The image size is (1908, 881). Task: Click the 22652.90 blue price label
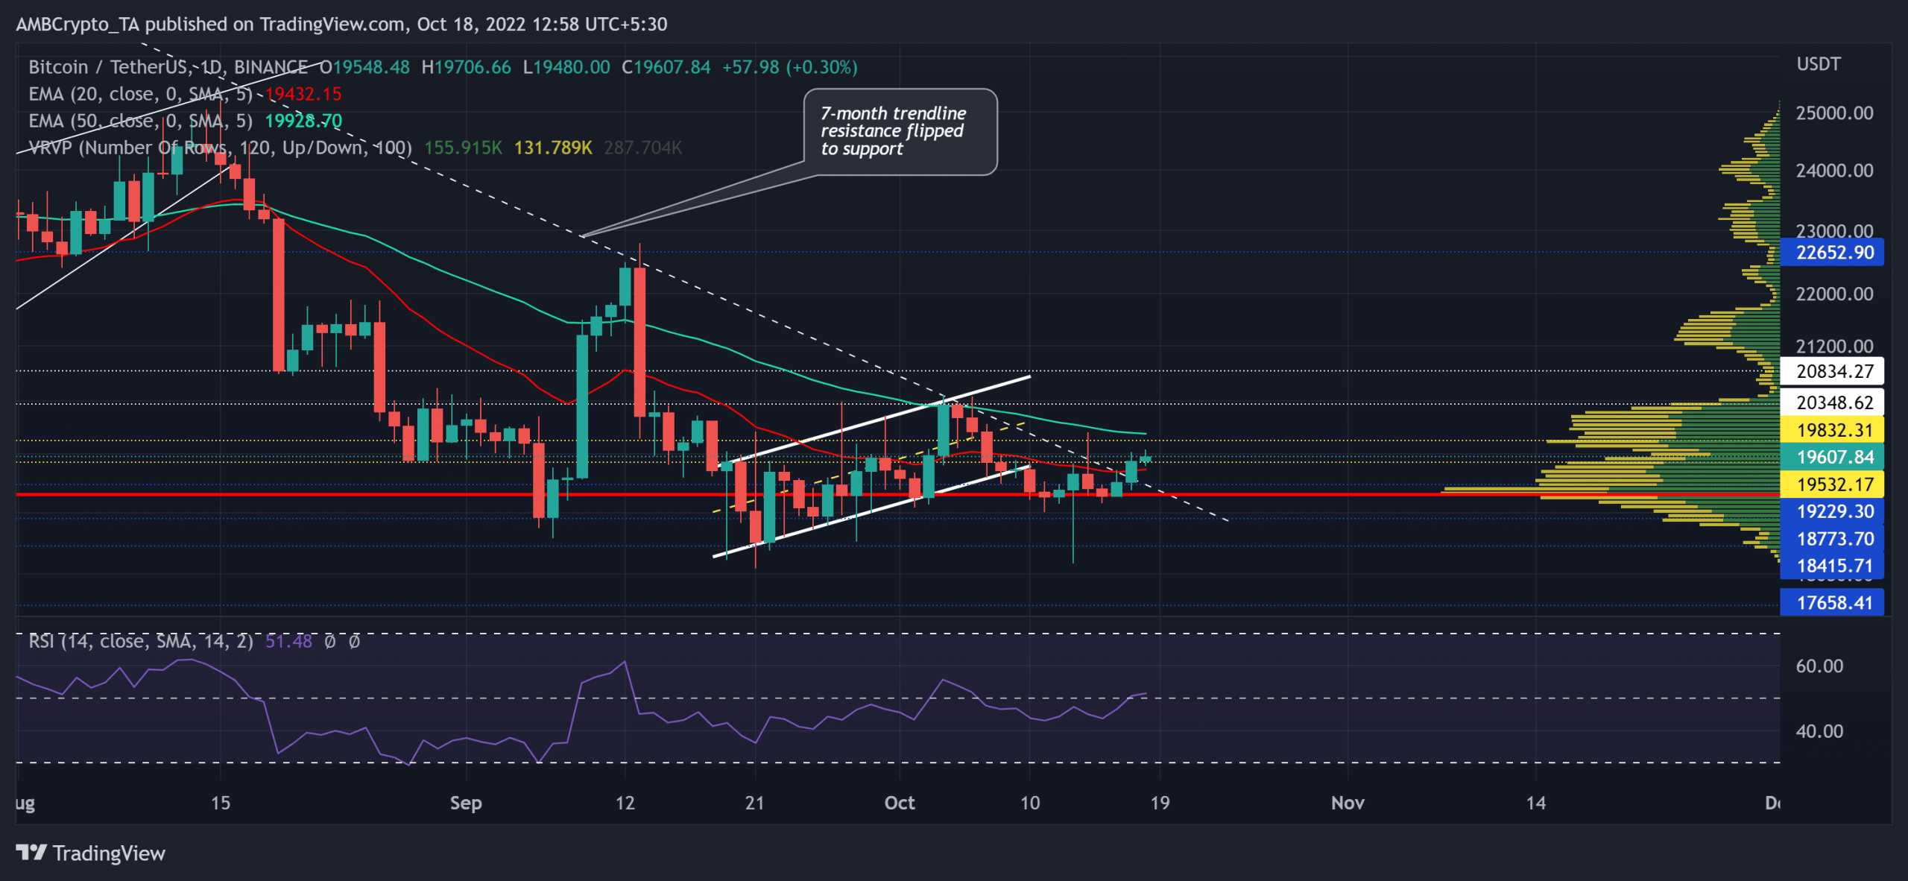1832,252
